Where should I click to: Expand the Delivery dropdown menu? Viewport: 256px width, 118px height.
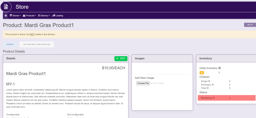tap(44, 15)
